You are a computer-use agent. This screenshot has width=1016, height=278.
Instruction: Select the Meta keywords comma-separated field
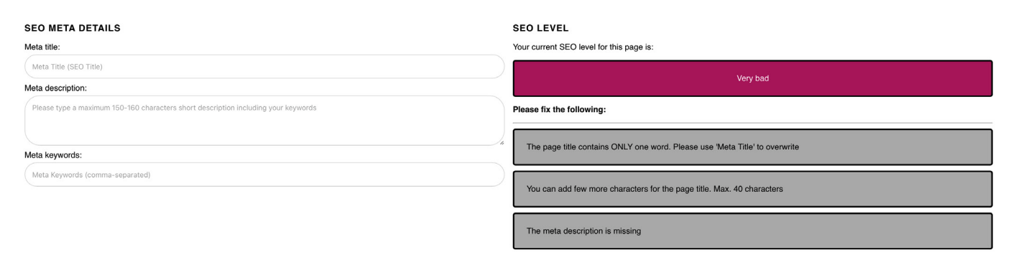264,175
